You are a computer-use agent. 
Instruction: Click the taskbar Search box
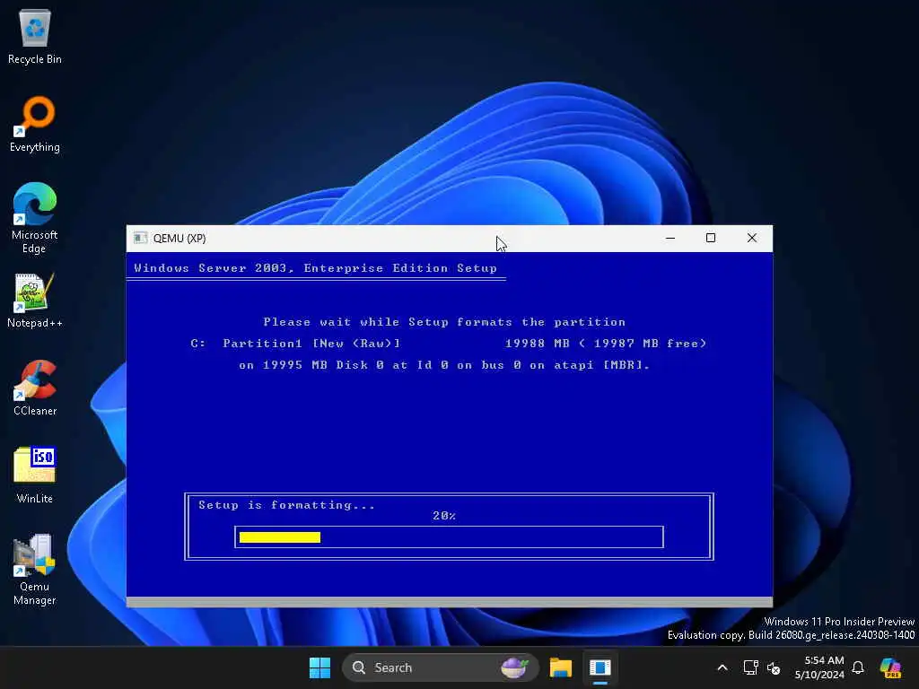pyautogui.click(x=440, y=667)
